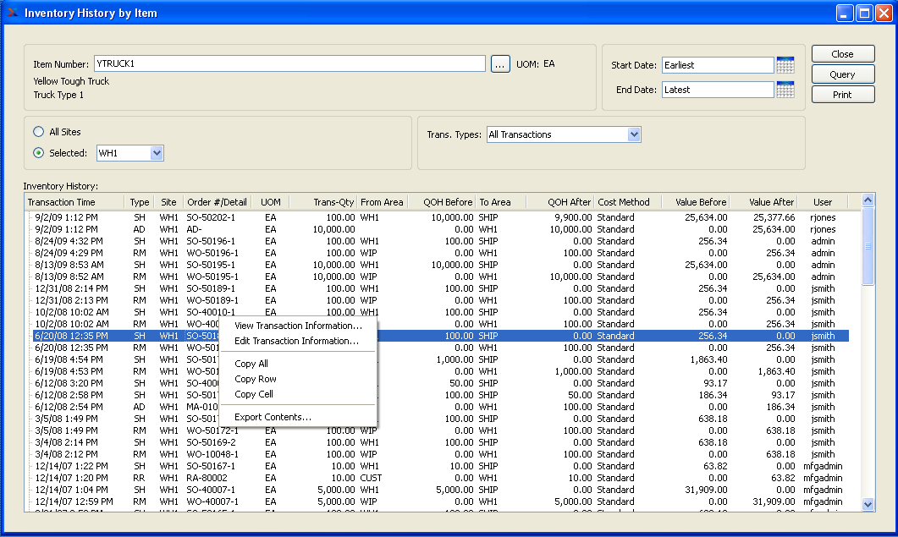The width and height of the screenshot is (898, 537).
Task: Click Copy Row in the context menu
Action: tap(256, 379)
